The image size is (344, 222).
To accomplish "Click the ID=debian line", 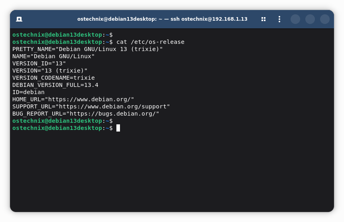I will pos(28,92).
